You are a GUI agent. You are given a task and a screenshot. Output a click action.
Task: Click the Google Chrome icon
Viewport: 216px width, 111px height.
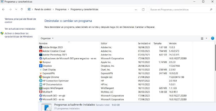(41, 77)
